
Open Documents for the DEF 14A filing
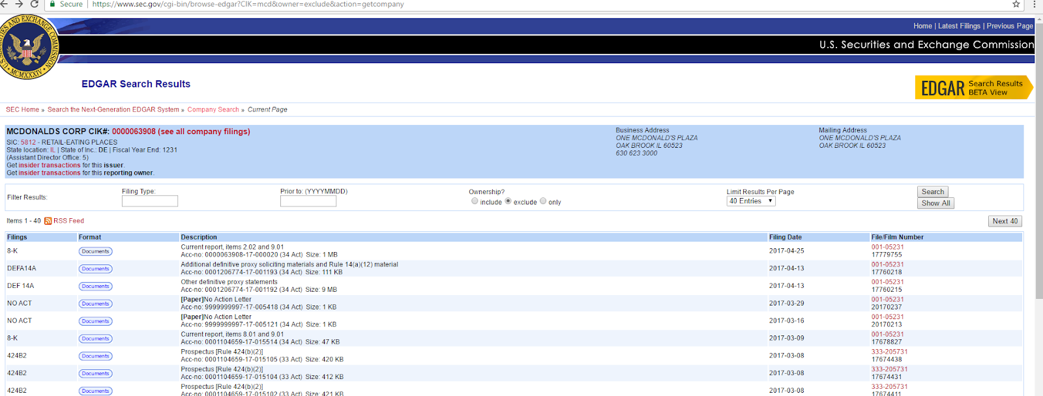(x=95, y=287)
